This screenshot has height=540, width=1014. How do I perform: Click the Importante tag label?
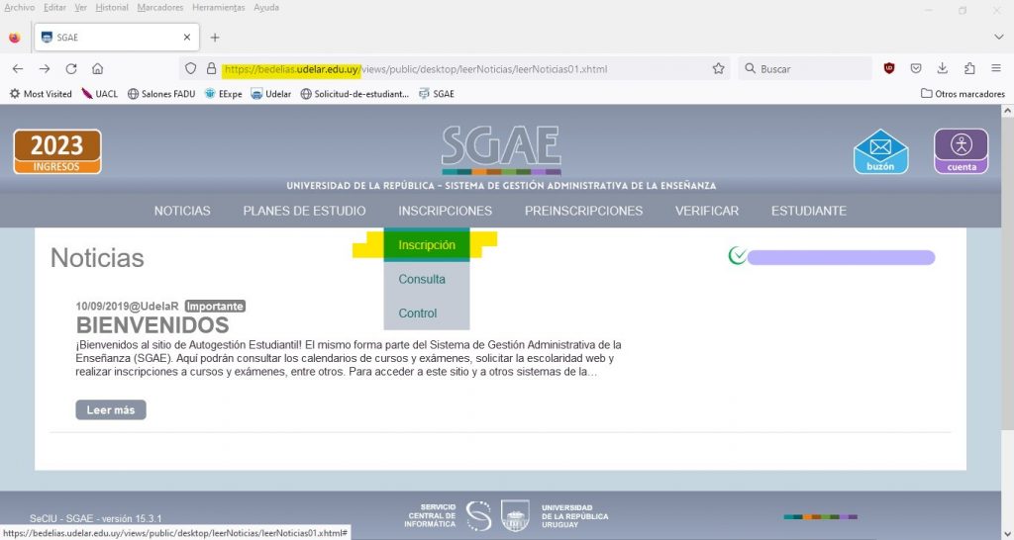(215, 307)
